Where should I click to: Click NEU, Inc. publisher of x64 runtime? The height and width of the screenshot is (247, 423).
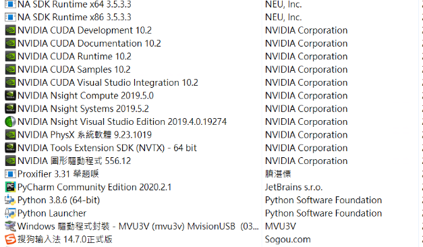coord(283,4)
